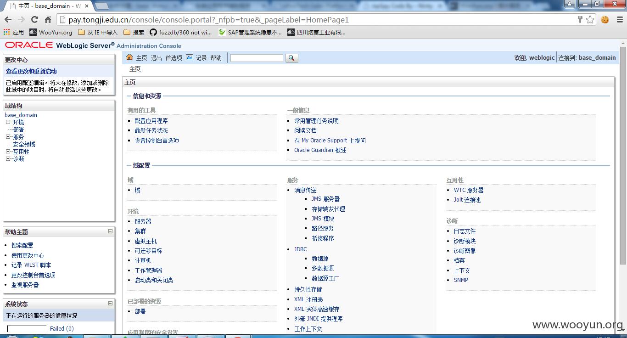Click the Failed health status bar

click(27, 329)
